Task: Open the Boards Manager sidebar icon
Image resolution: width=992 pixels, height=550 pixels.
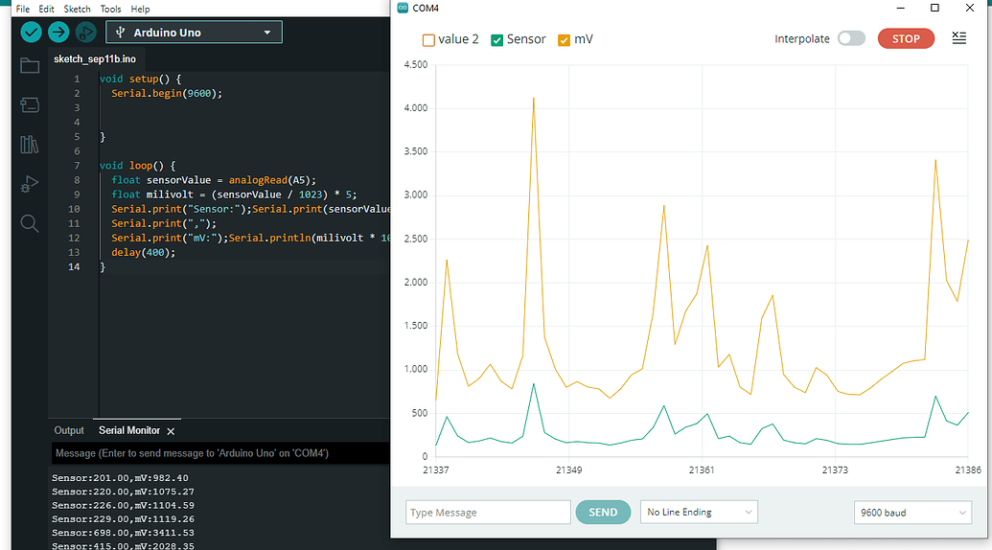Action: coord(30,104)
